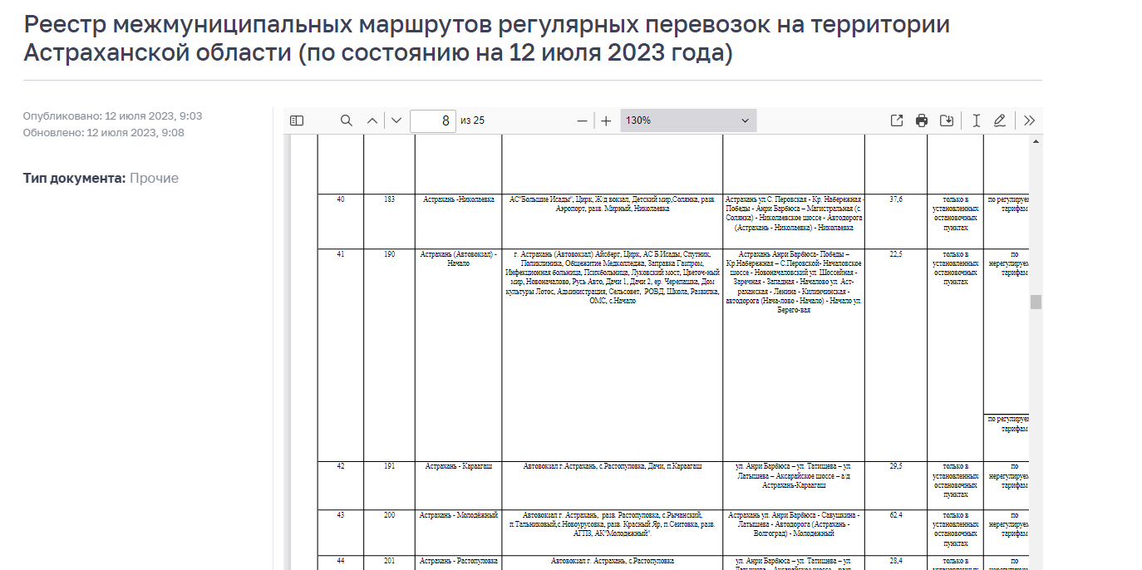Zoom out using the minus button
This screenshot has width=1142, height=570.
click(583, 120)
